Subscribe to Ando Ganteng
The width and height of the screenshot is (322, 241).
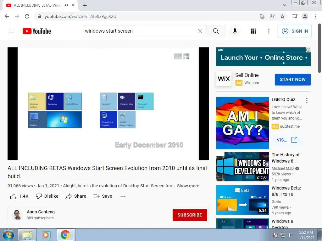(x=190, y=215)
